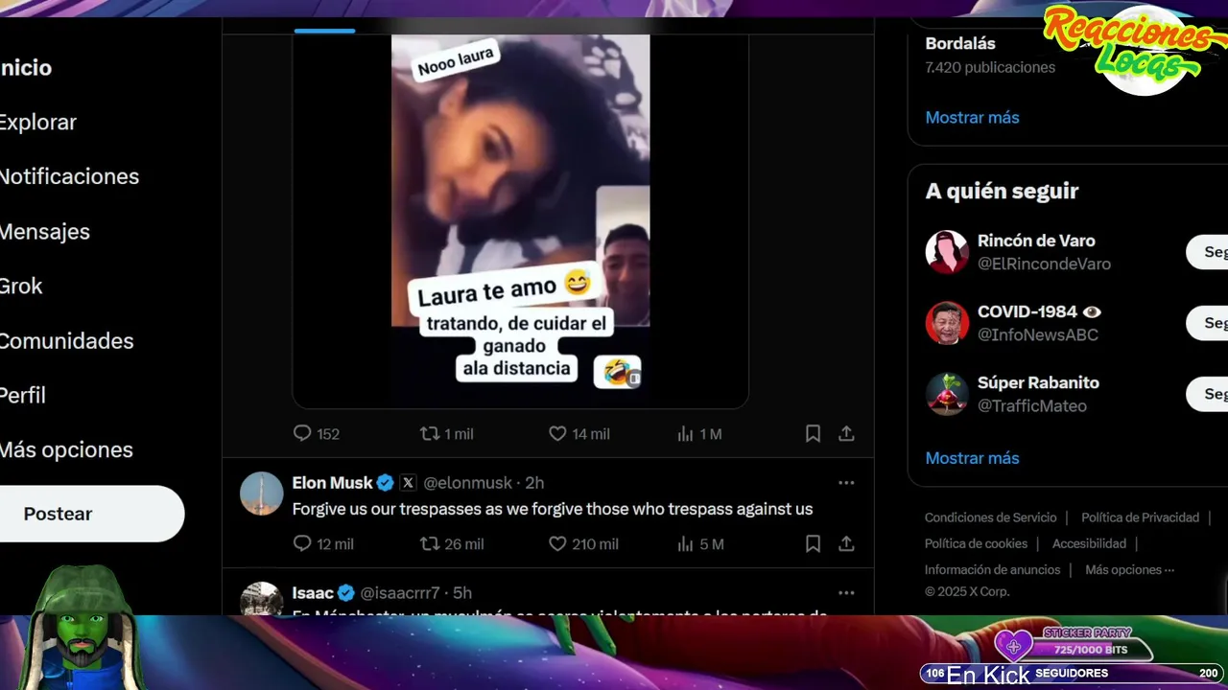Expand Más opciones in the sidebar
This screenshot has height=690, width=1228.
click(66, 450)
